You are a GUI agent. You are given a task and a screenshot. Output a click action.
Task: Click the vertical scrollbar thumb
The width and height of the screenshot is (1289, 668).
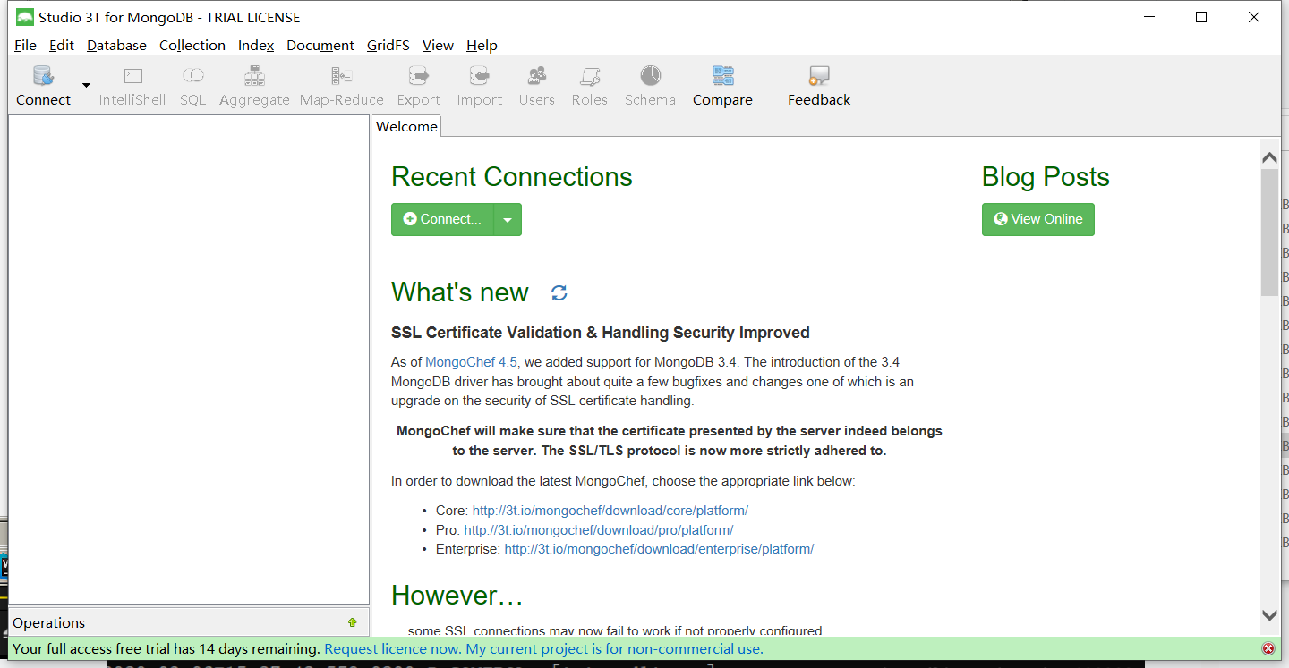click(1269, 233)
